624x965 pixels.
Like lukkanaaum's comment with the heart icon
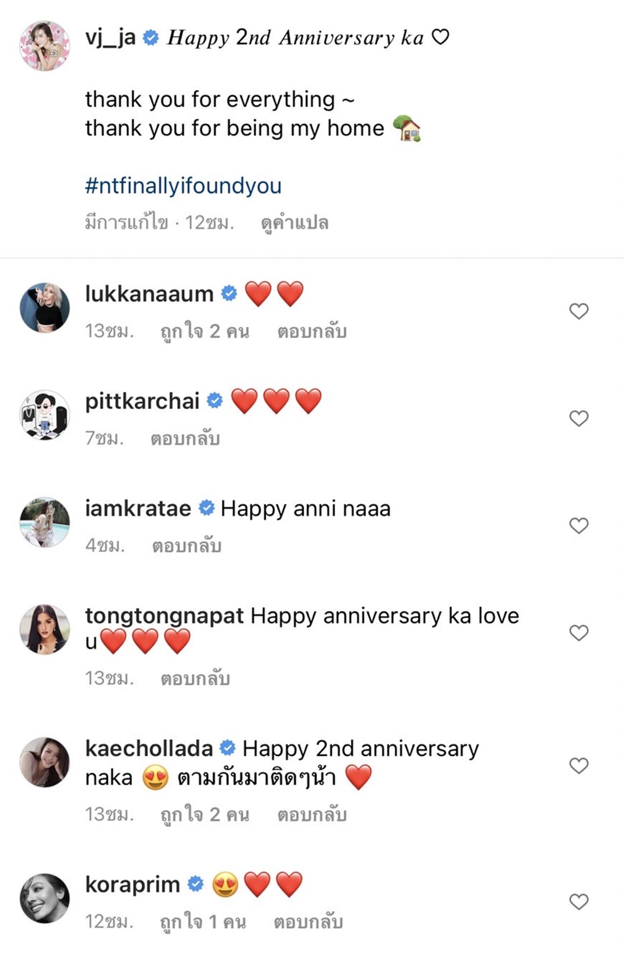(x=579, y=311)
